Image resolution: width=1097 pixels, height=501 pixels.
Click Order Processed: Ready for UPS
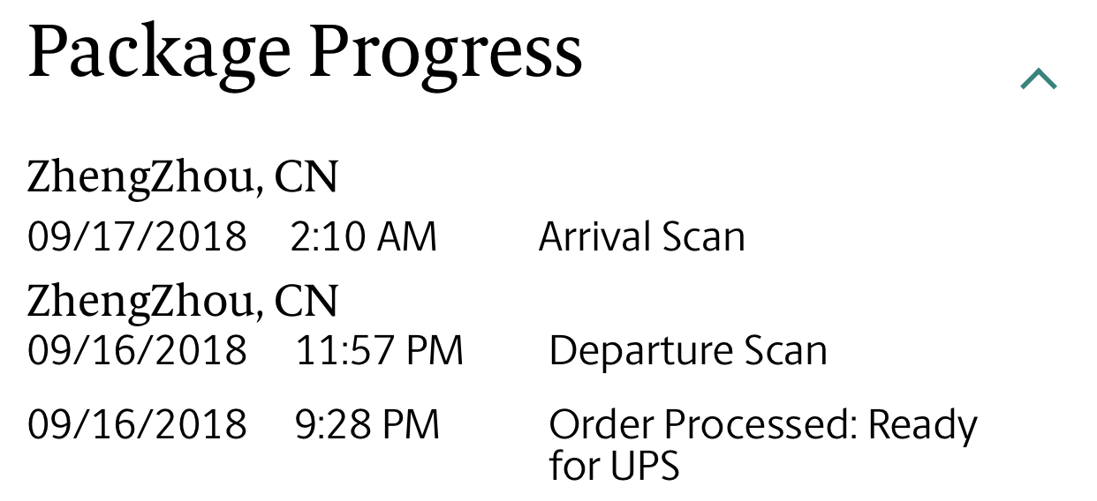point(763,445)
